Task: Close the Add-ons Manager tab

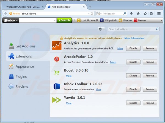Action: [84, 7]
